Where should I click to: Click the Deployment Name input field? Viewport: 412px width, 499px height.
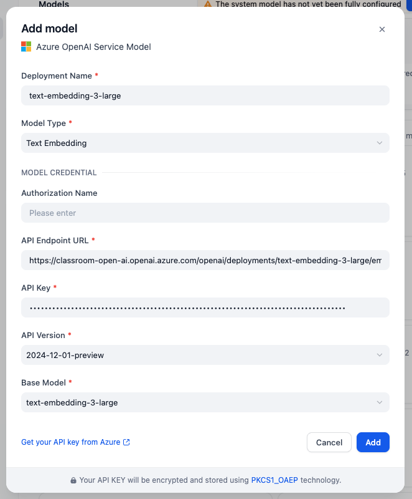click(205, 95)
